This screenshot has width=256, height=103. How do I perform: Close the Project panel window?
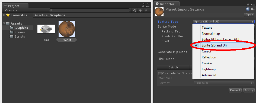click(148, 4)
